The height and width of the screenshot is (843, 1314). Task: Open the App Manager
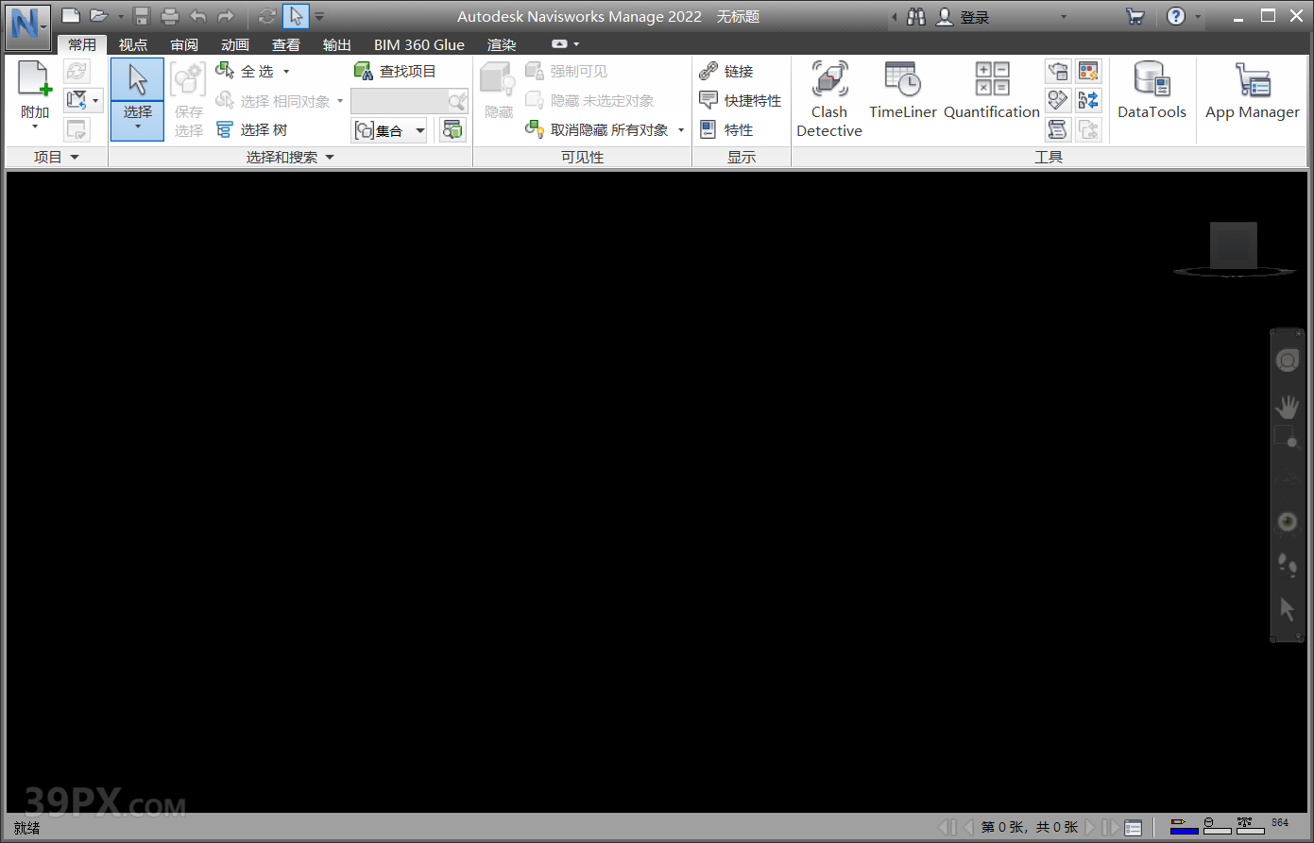(1252, 92)
